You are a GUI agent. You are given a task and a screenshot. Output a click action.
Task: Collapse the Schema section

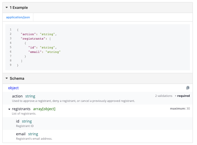[x=7, y=79]
